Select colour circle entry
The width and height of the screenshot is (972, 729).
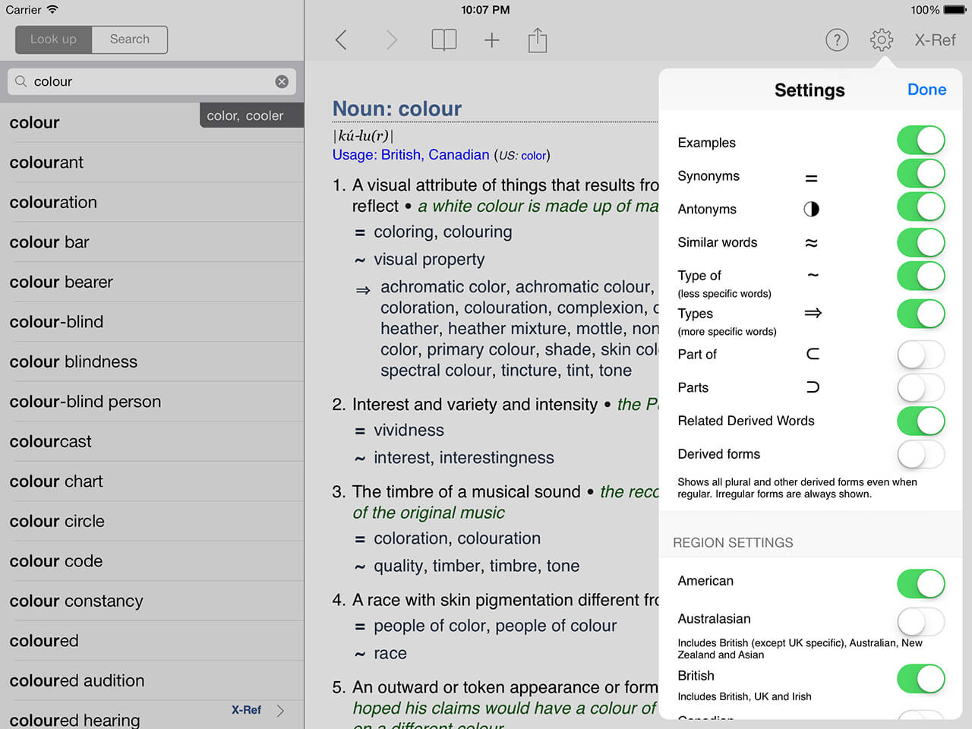pyautogui.click(x=152, y=521)
